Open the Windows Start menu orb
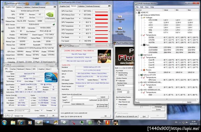Image resolution: width=201 pixels, height=132 pixels. pos(4,123)
